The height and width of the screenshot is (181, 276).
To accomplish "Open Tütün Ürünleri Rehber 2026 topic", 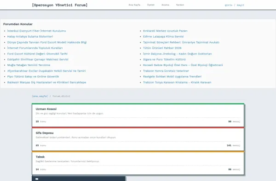I will (x=162, y=48).
